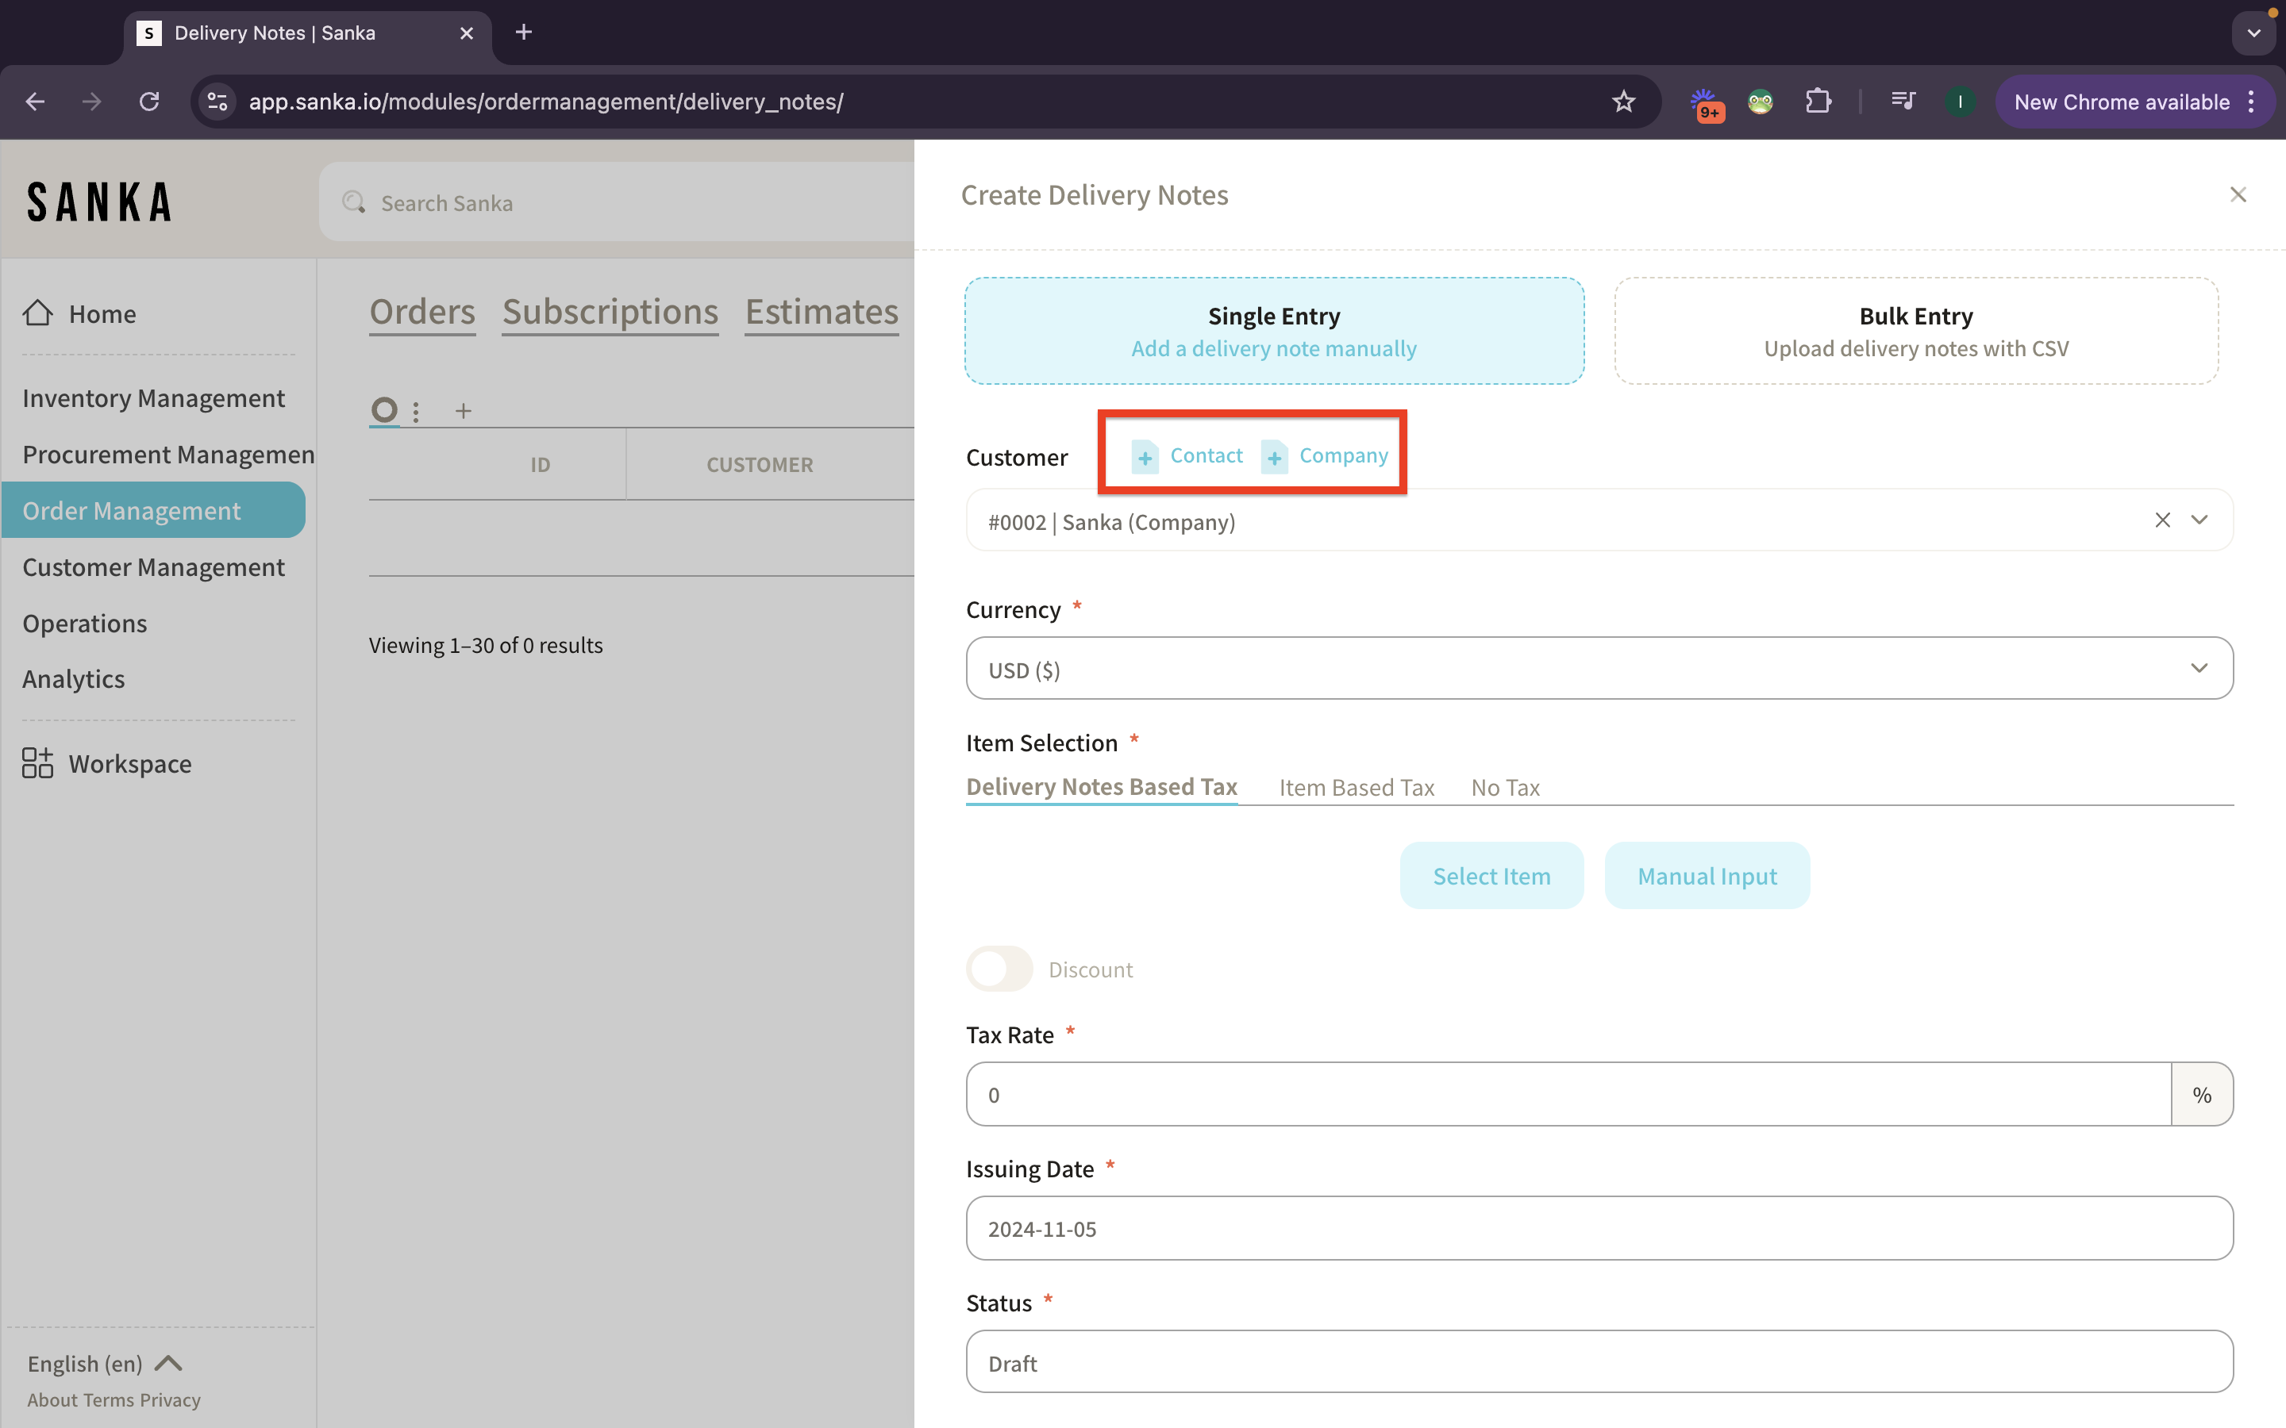Expand the tab search dropdown arrow
The image size is (2286, 1428).
[x=2254, y=34]
